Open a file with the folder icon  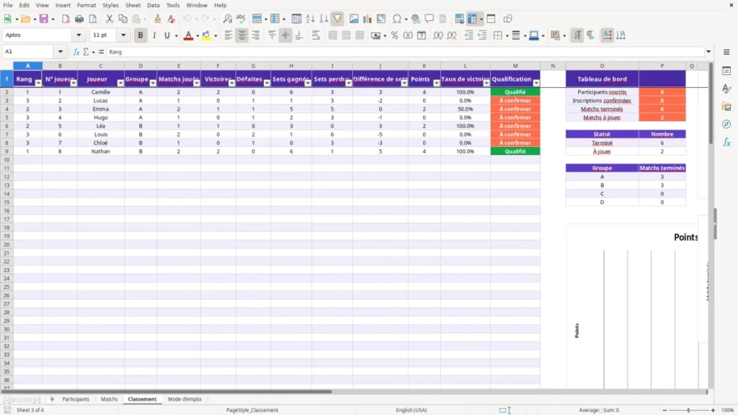pos(25,19)
